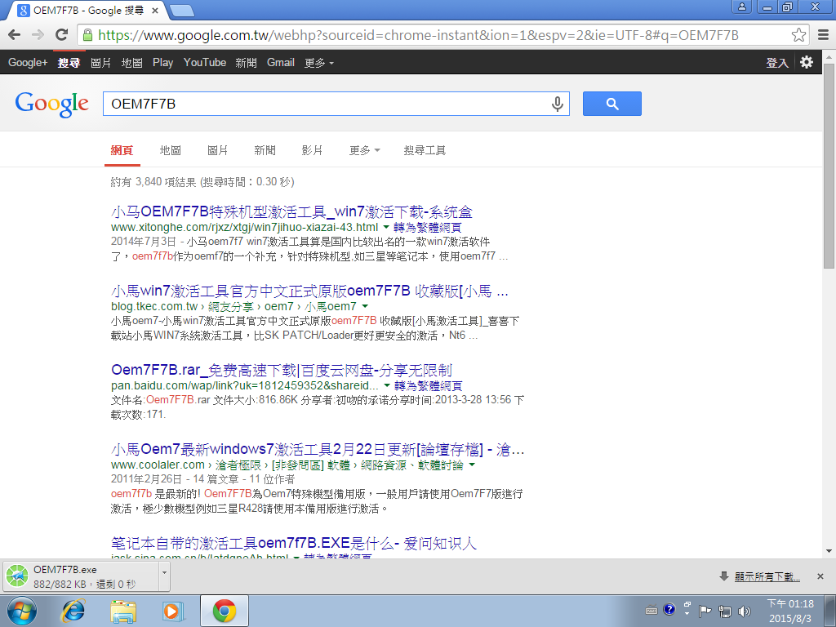
Task: Open Action Center flag icon
Action: point(705,611)
